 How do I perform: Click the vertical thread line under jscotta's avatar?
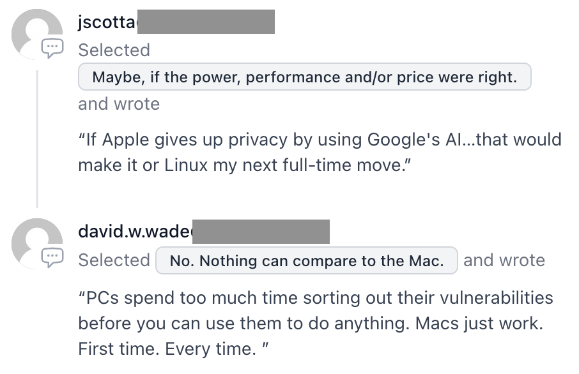click(37, 139)
